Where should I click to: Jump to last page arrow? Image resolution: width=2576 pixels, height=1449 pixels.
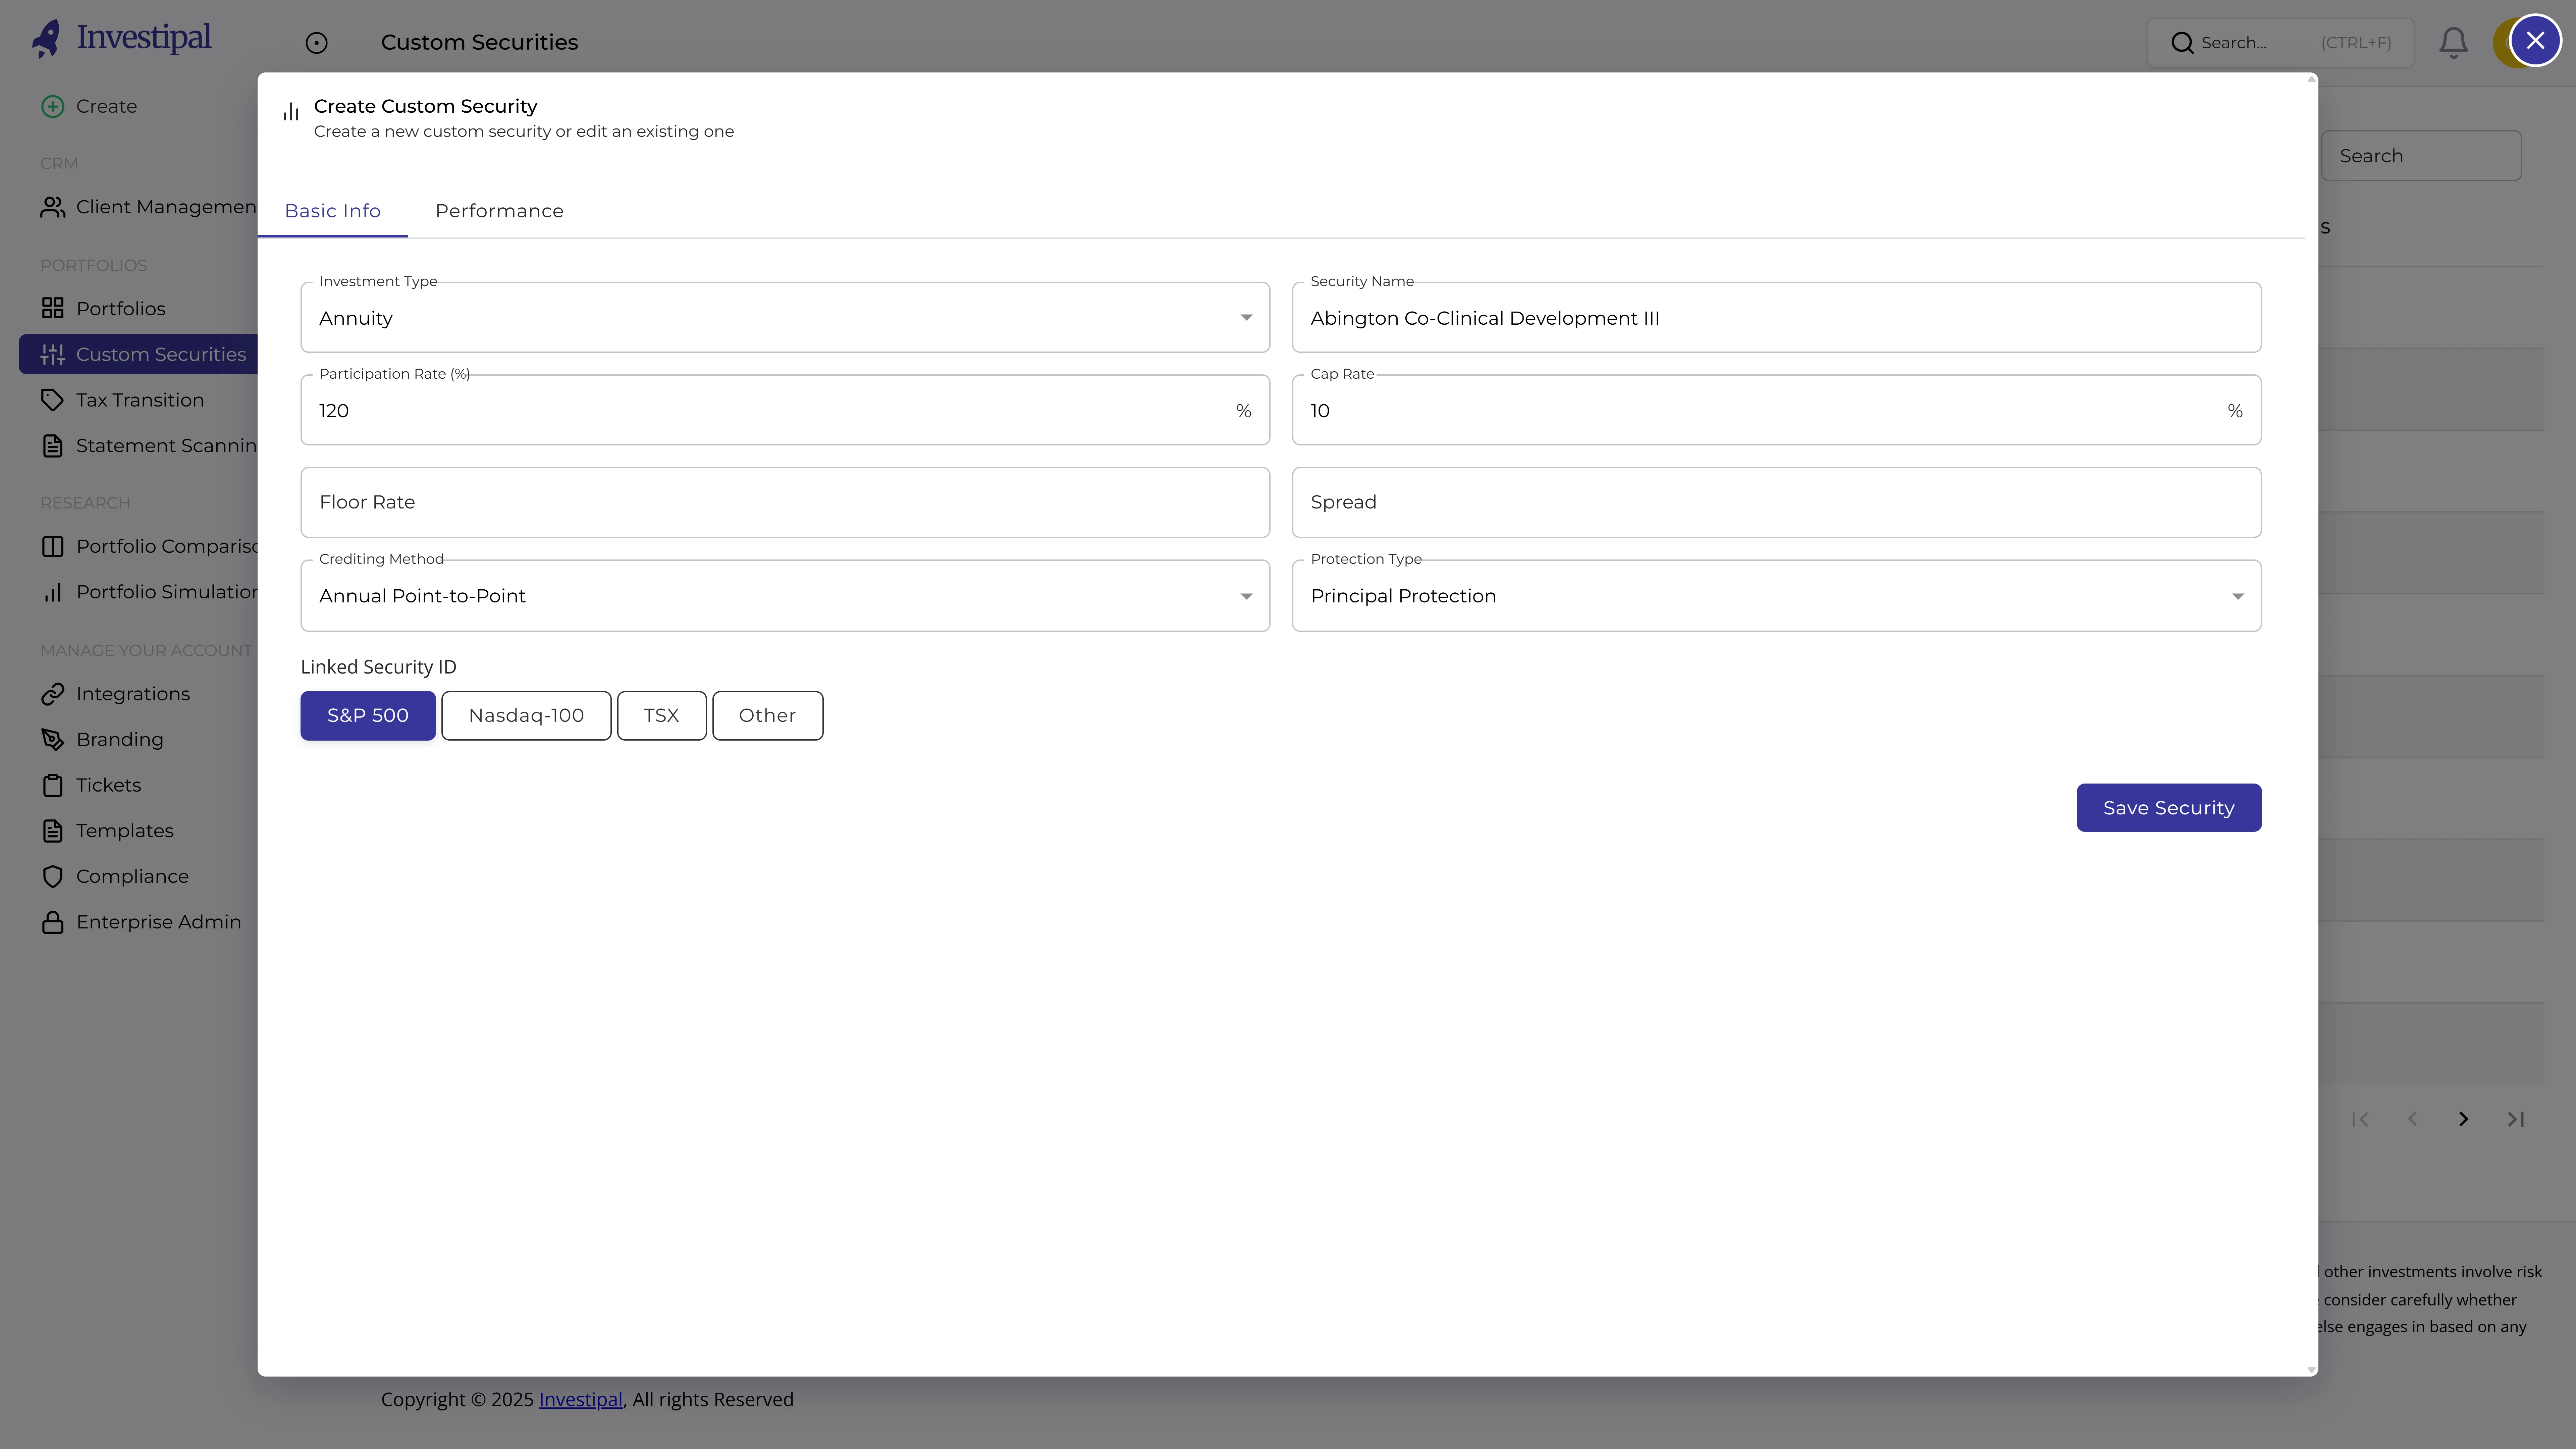[x=2516, y=1119]
